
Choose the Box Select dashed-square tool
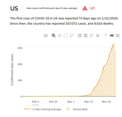(x=66, y=36)
